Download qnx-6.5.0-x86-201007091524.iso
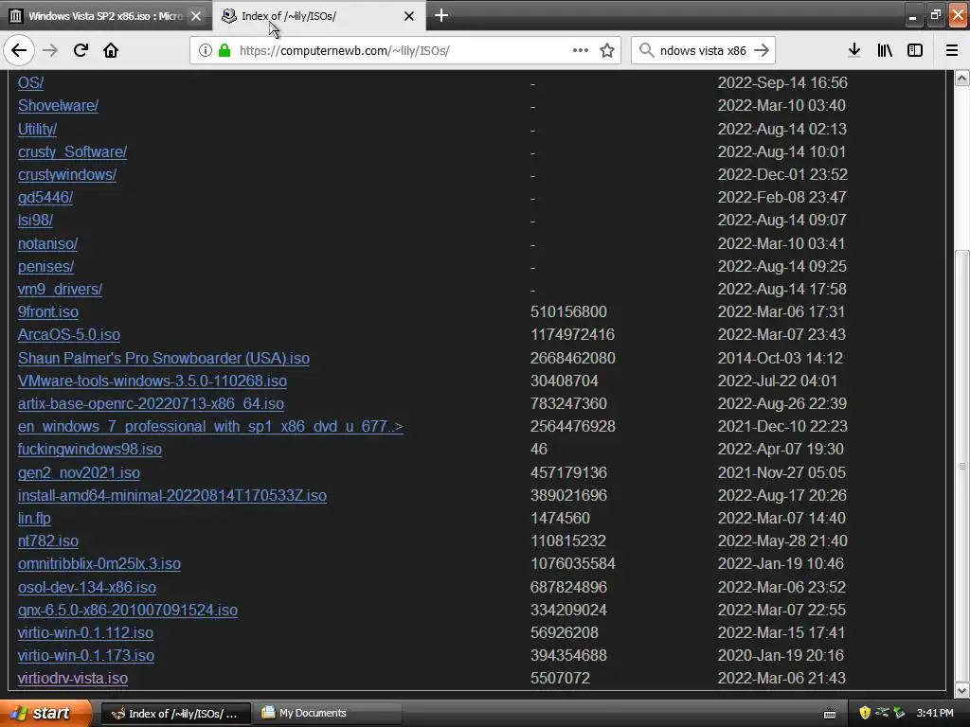This screenshot has height=727, width=970. click(x=128, y=611)
